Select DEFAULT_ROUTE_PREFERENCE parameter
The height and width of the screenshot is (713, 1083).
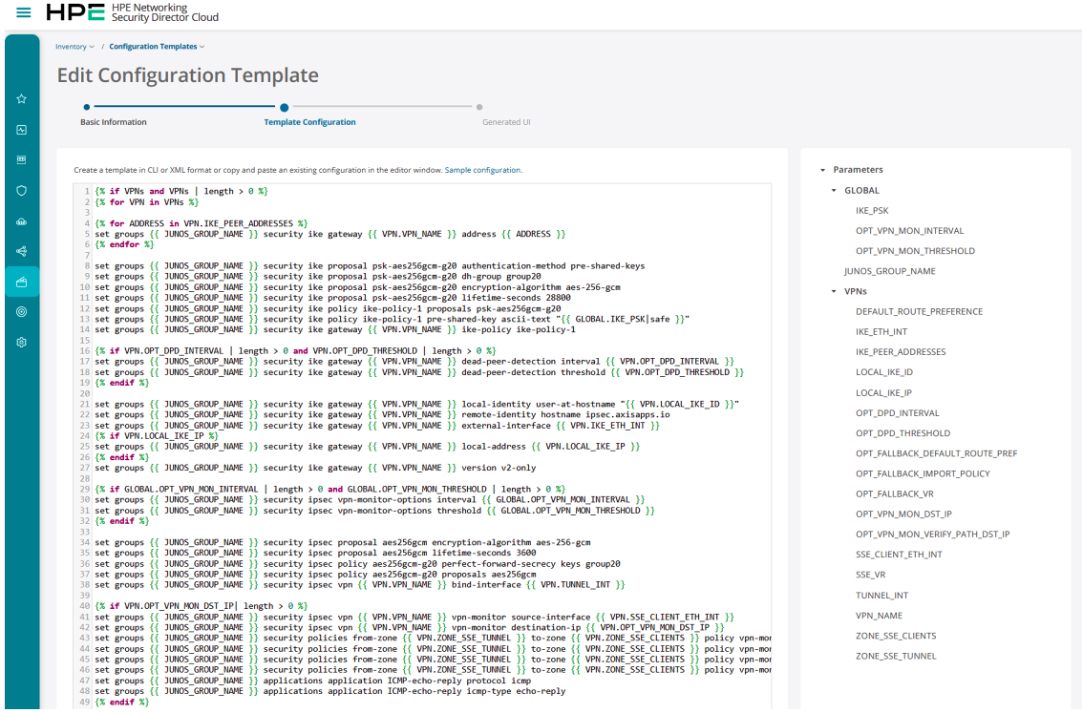(x=919, y=311)
